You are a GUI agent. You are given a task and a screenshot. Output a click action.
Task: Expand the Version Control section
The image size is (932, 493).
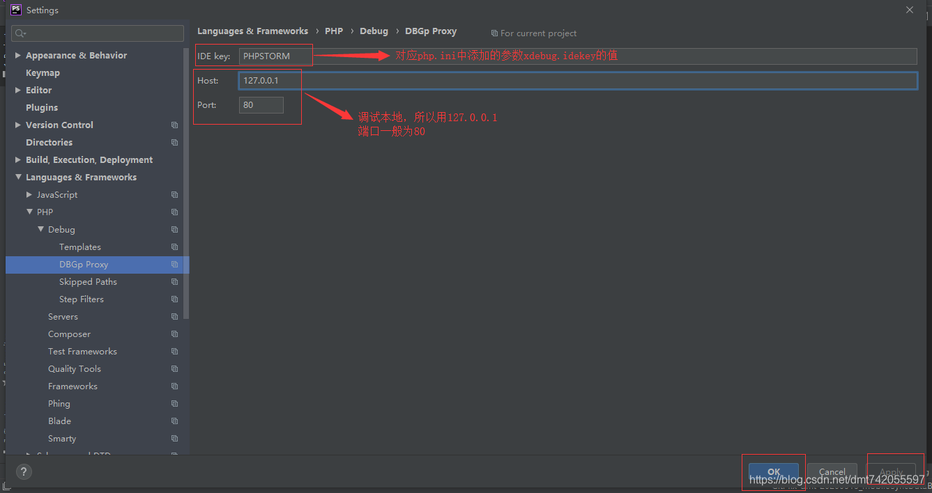pos(18,125)
